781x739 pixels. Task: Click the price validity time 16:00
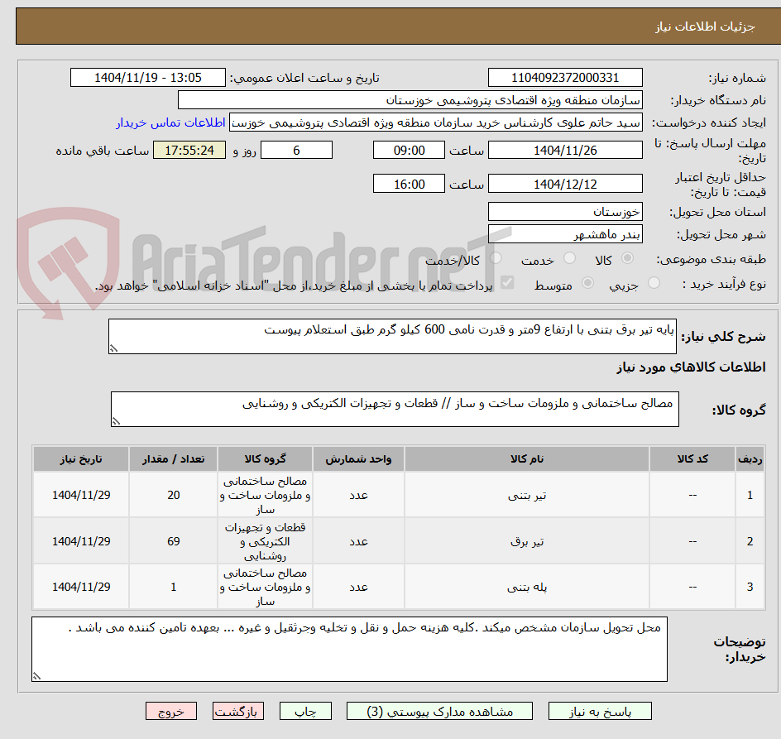coord(409,184)
